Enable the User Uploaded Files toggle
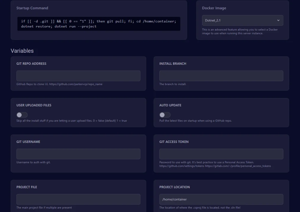300x212 pixels. click(22, 115)
